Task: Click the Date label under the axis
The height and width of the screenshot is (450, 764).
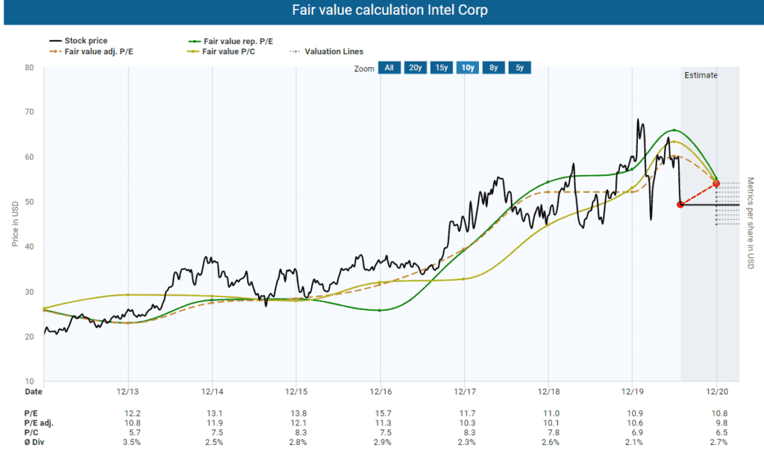Action: tap(34, 392)
